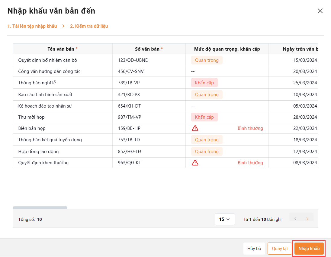The height and width of the screenshot is (257, 331).
Task: Open the page size dropdown showing 15
Action: point(224,219)
